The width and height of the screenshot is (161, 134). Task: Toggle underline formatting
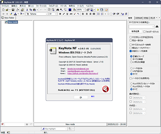(x=67, y=14)
